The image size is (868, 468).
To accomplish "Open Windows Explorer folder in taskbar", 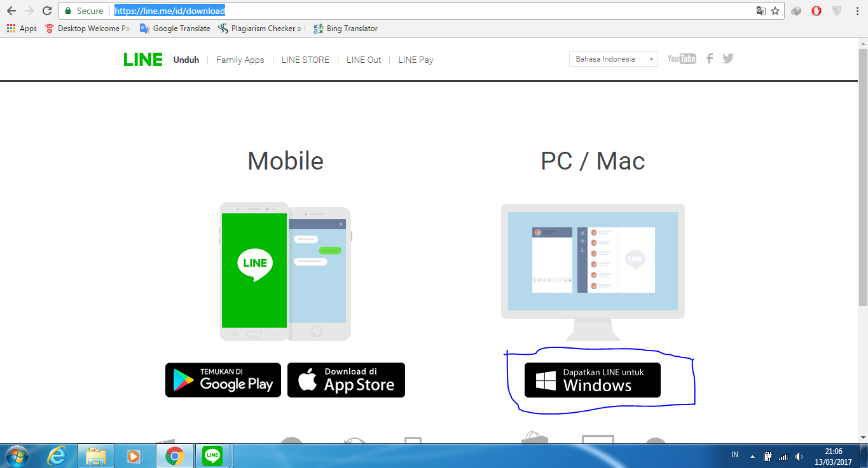I will click(x=96, y=456).
